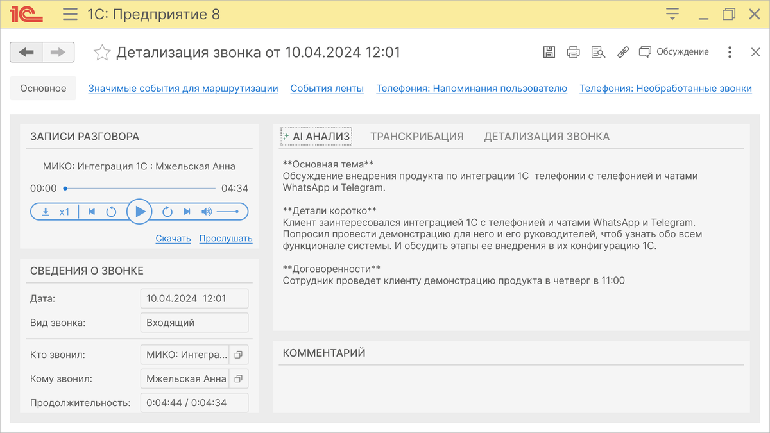Click the Кому звонил field Мжельская Анна
Image resolution: width=770 pixels, height=433 pixels.
coord(185,379)
